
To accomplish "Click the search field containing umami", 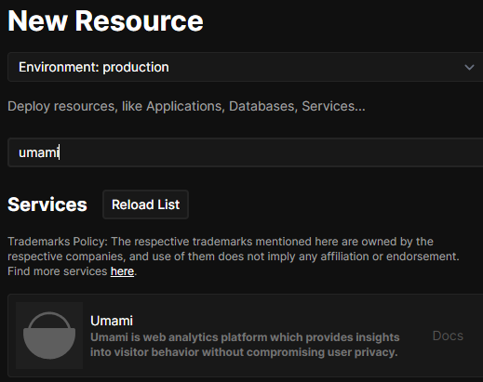I will (245, 152).
